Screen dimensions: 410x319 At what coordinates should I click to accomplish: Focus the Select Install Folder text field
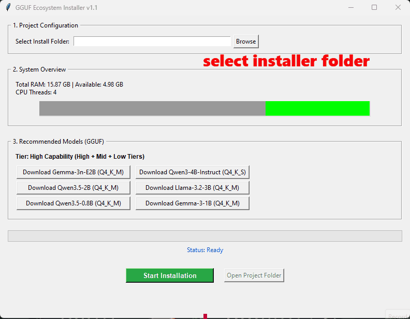click(152, 41)
